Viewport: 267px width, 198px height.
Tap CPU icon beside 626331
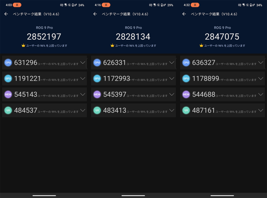pos(97,63)
